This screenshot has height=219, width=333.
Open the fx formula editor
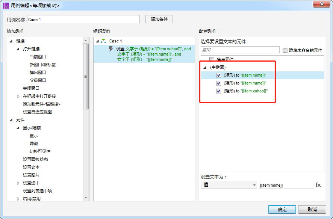318,185
